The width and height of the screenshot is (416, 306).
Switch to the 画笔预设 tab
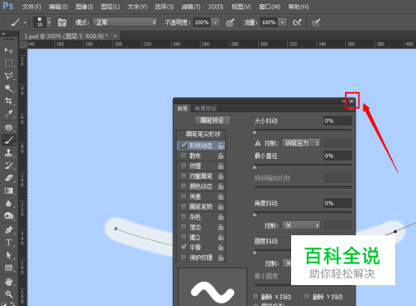click(206, 108)
